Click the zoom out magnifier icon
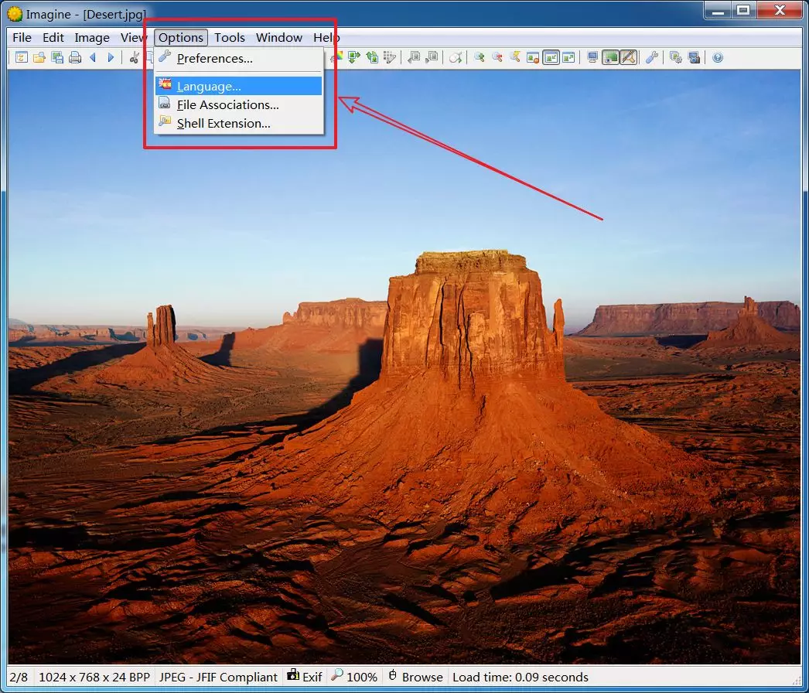Screen dimensions: 809x693 point(497,57)
